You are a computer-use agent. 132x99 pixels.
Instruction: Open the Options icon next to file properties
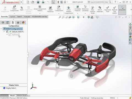click(x=65, y=2)
